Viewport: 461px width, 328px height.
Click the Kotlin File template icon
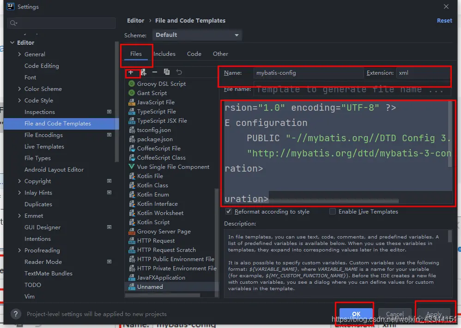(132, 176)
